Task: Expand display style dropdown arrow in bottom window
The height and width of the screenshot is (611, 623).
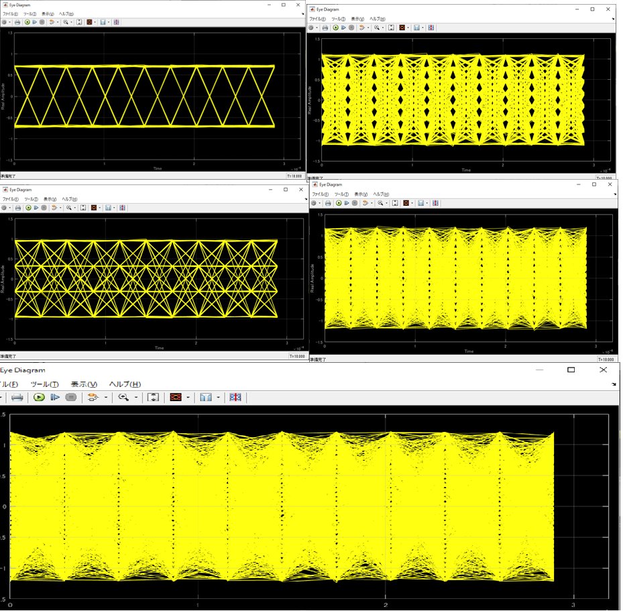Action: [x=188, y=397]
